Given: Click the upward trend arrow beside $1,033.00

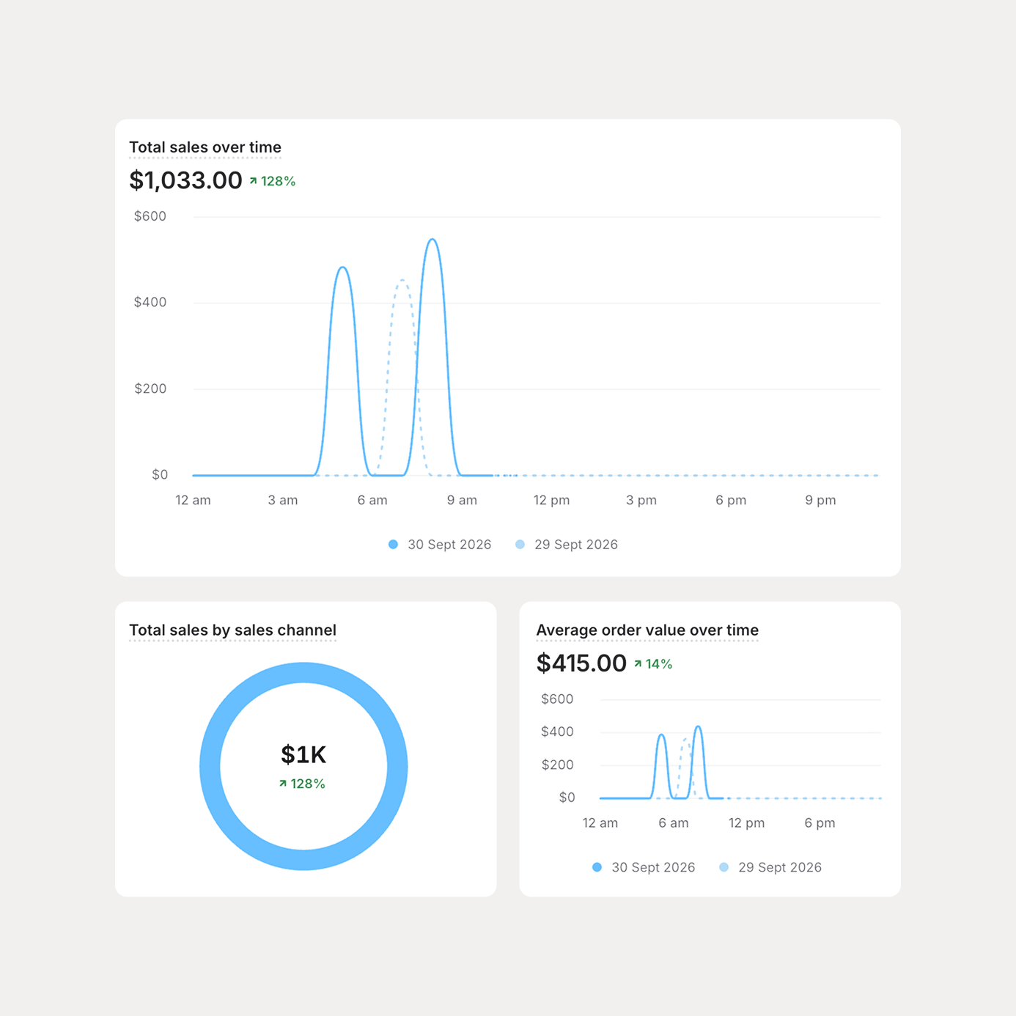Looking at the screenshot, I should point(253,181).
